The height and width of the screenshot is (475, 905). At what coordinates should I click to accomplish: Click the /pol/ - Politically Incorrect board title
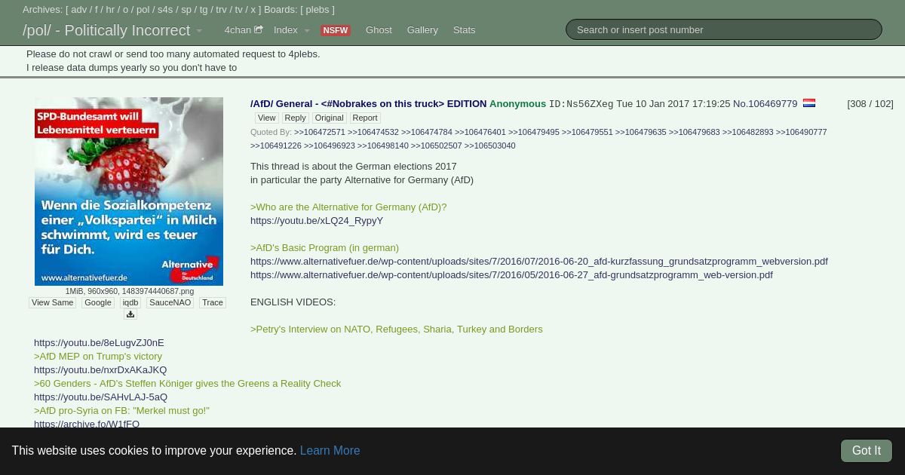[x=106, y=31]
